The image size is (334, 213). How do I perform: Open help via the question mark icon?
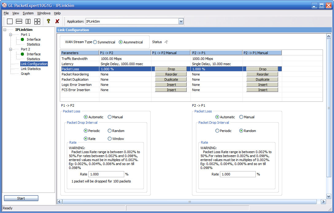pyautogui.click(x=48, y=21)
